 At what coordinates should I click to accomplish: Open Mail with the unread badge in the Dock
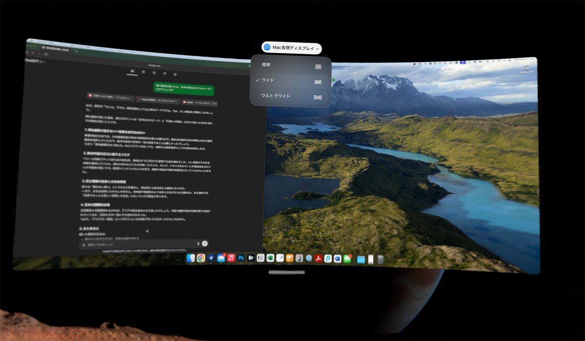[x=221, y=259]
